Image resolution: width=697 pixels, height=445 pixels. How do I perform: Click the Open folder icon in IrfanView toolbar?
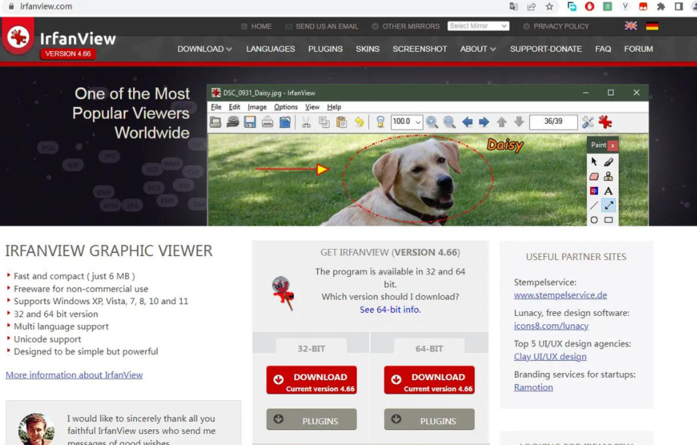point(216,122)
